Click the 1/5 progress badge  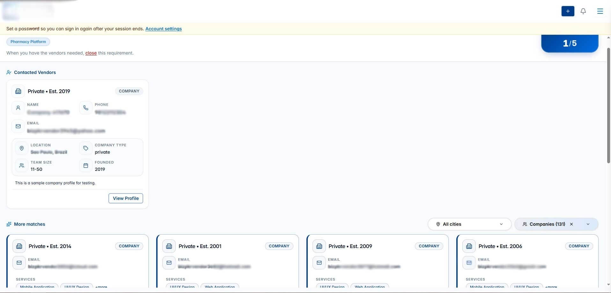click(570, 43)
